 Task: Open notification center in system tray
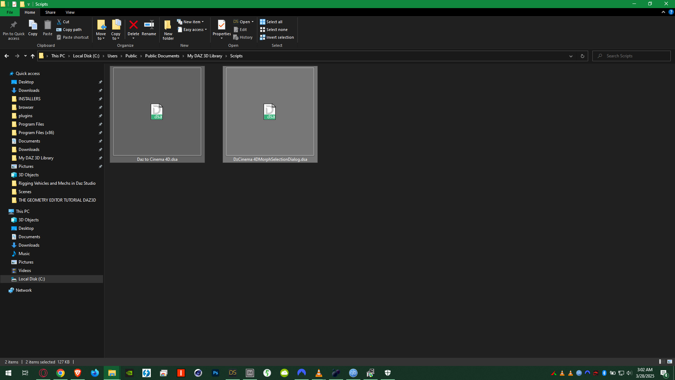664,373
